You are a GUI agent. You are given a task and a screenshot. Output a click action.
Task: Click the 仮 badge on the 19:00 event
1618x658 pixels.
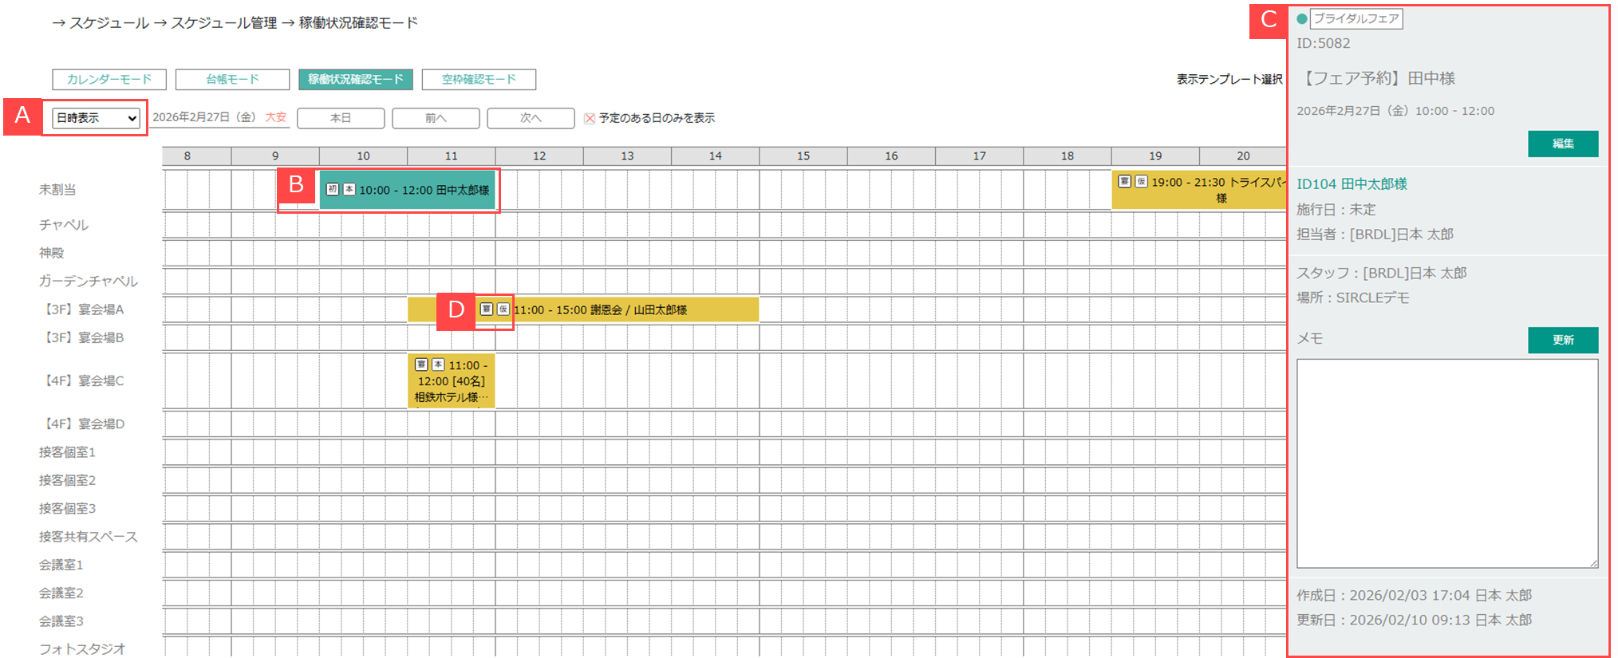tap(1141, 182)
